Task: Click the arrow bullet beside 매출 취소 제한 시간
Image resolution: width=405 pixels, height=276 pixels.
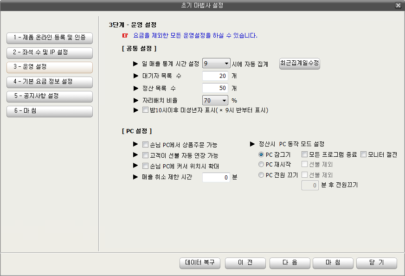Action: (135, 177)
